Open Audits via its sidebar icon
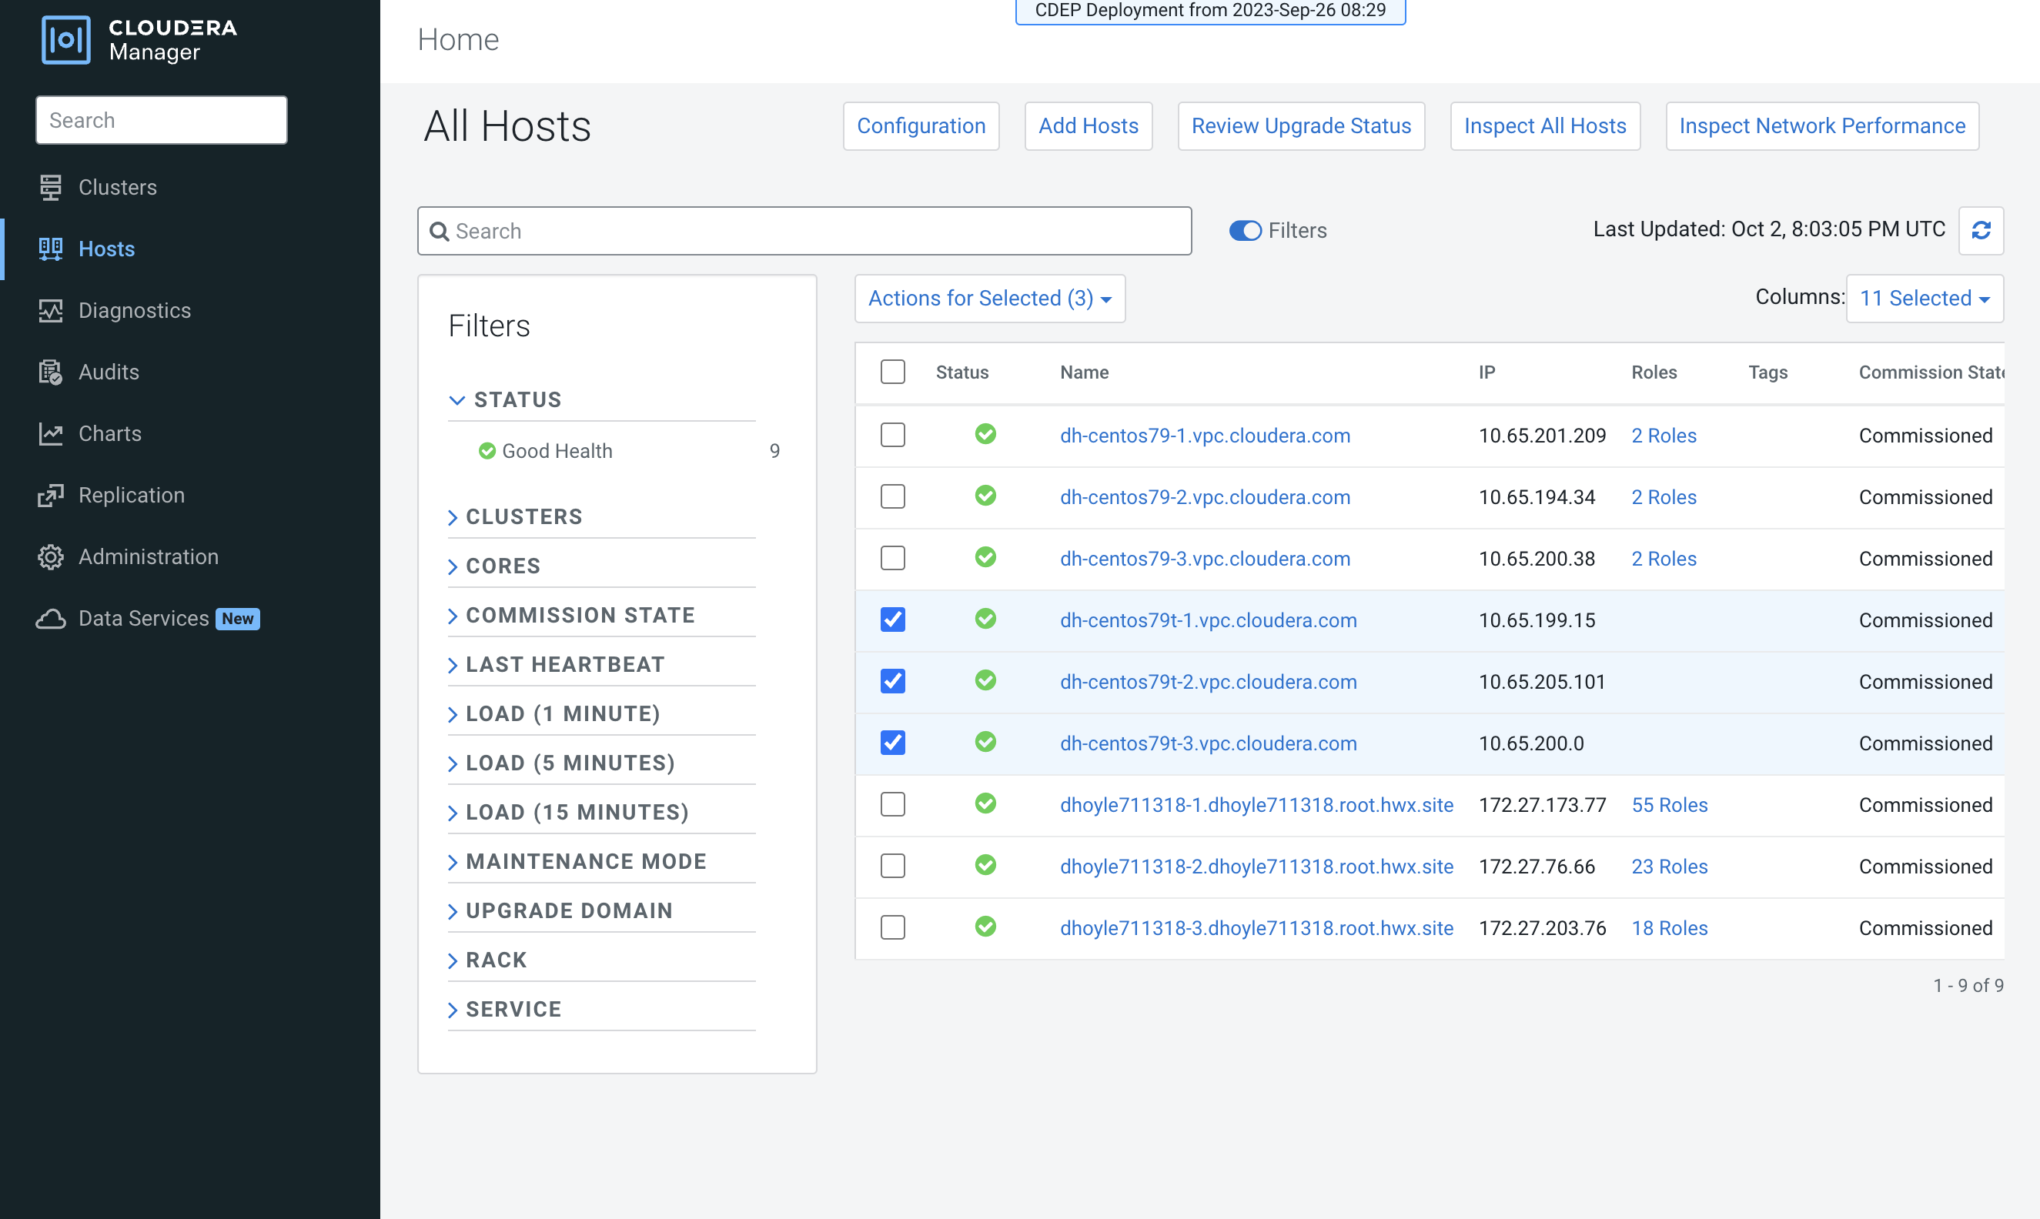The height and width of the screenshot is (1219, 2040). click(x=50, y=372)
